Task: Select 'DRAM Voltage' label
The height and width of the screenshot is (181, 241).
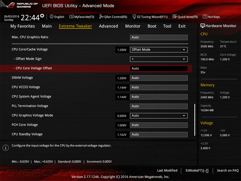Action: tap(22, 78)
